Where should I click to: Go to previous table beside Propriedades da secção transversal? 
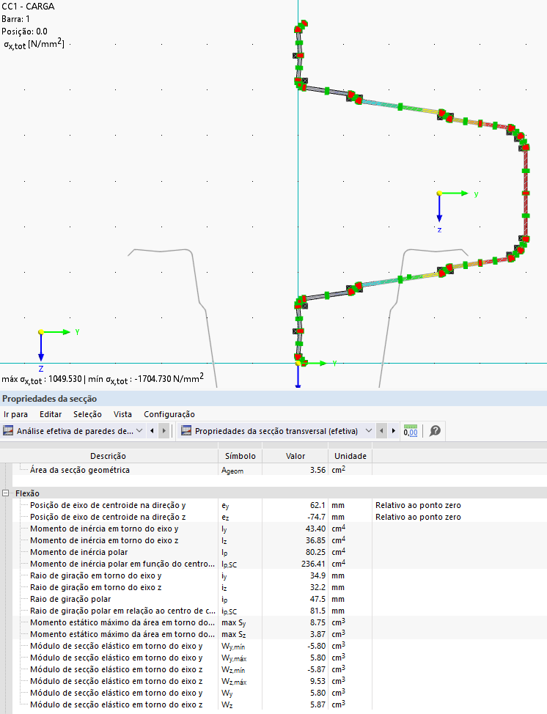coord(383,431)
